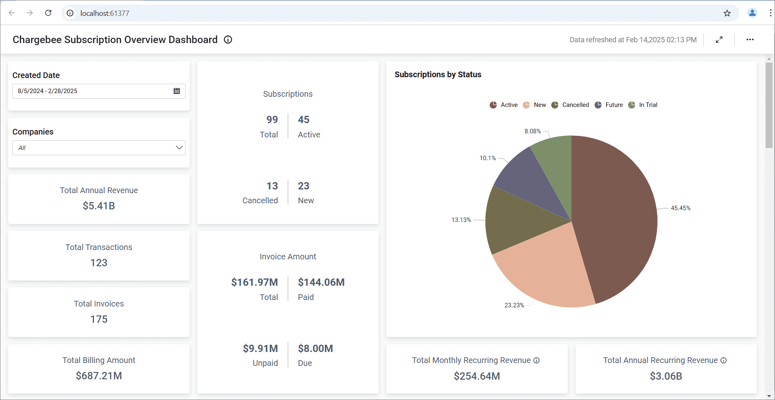The width and height of the screenshot is (775, 400).
Task: Click the site info icon in address bar
Action: [70, 13]
